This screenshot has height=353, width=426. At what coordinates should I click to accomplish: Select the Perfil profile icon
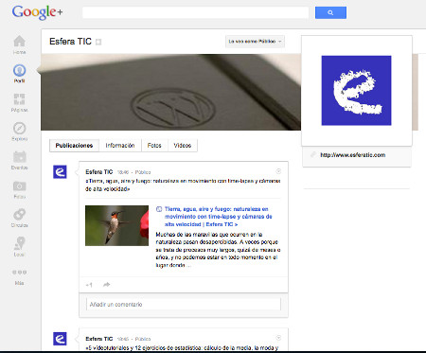pos(19,70)
